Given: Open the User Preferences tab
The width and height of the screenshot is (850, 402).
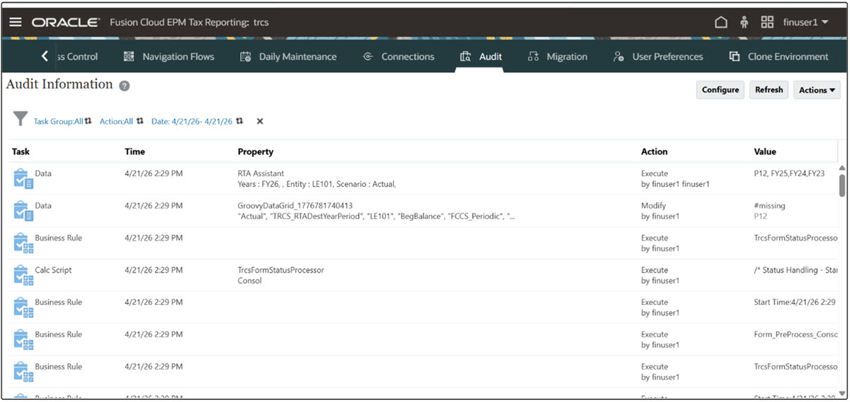Looking at the screenshot, I should (x=658, y=57).
